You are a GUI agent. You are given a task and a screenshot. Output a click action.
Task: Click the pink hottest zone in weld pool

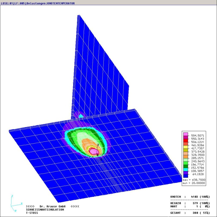(93, 151)
